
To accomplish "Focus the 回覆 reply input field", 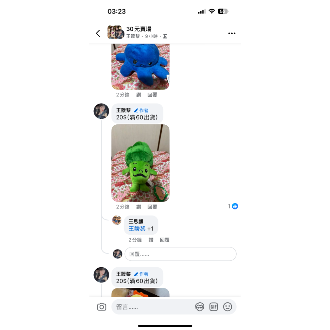I will coord(181,254).
